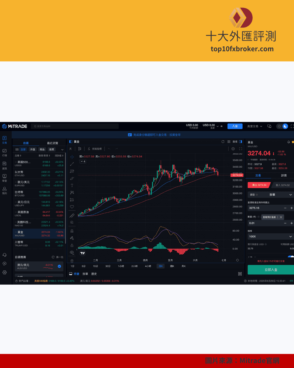Toggle the dark mode moon switch
Image resolution: width=294 pixels, height=368 pixels.
point(285,126)
